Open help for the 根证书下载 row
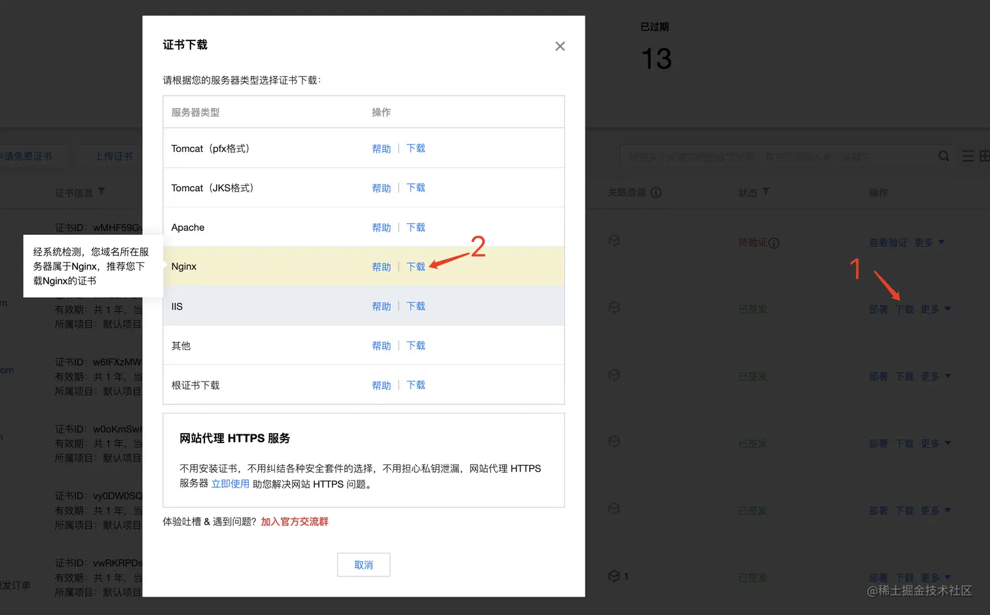Image resolution: width=990 pixels, height=615 pixels. point(381,385)
